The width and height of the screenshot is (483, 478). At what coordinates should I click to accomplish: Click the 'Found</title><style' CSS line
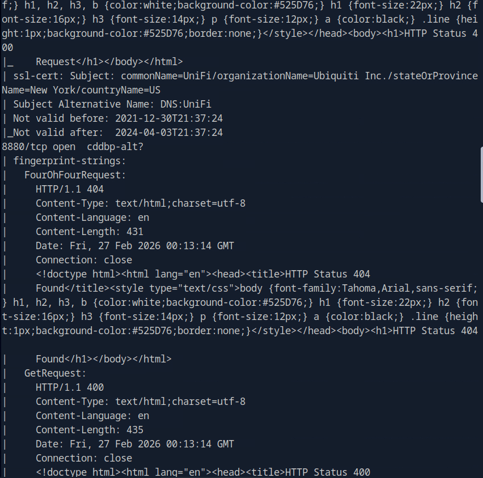coord(256,288)
